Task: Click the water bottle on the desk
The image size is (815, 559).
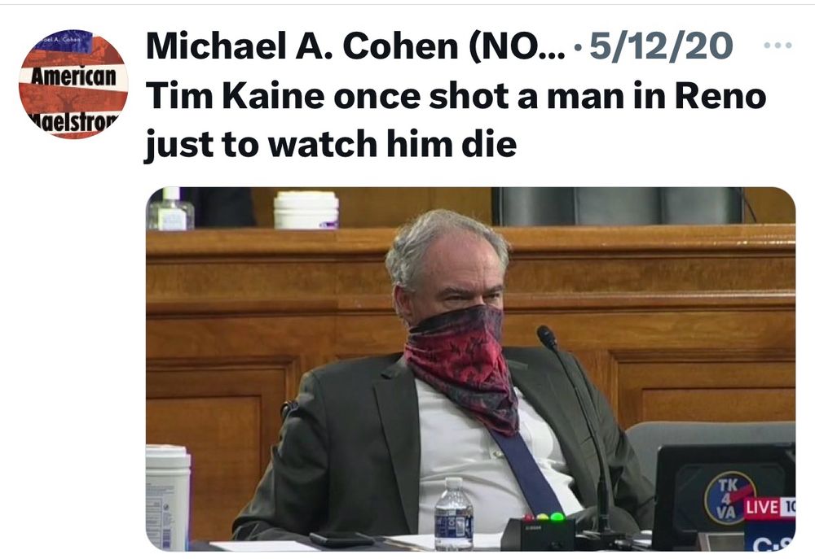Action: [x=454, y=513]
